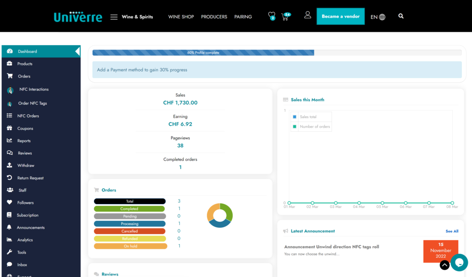The height and width of the screenshot is (277, 472).
Task: Click the search magnifier icon
Action: click(x=401, y=16)
